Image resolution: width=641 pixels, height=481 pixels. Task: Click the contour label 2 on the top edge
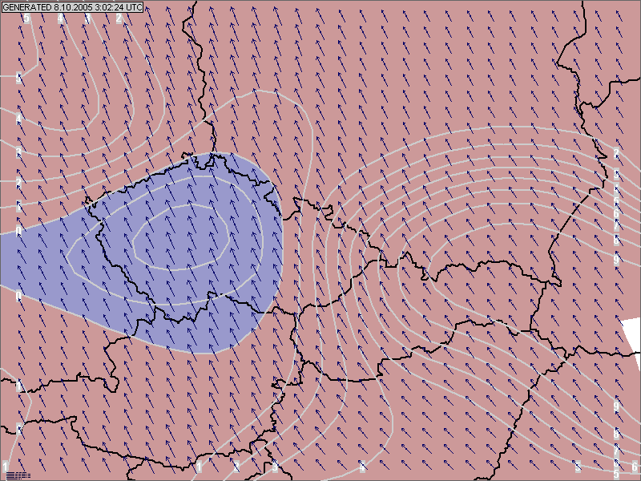coord(119,18)
